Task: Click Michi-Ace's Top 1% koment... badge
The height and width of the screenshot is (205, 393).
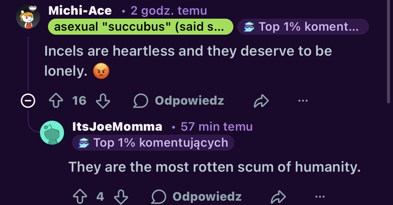Action: (x=303, y=27)
